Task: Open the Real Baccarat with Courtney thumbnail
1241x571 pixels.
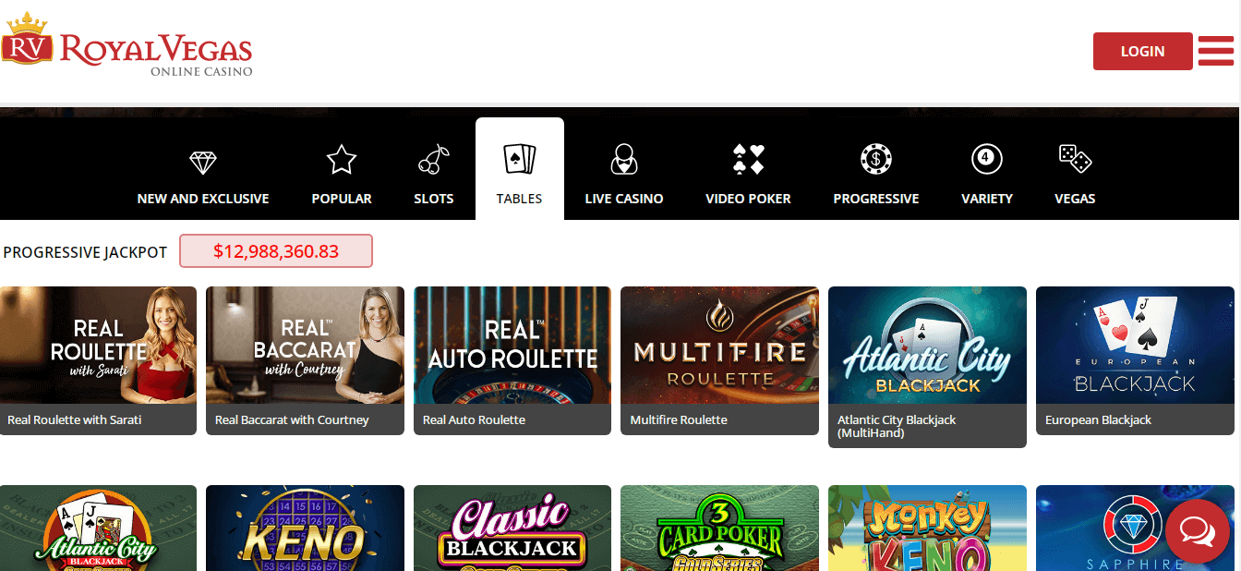Action: 305,345
